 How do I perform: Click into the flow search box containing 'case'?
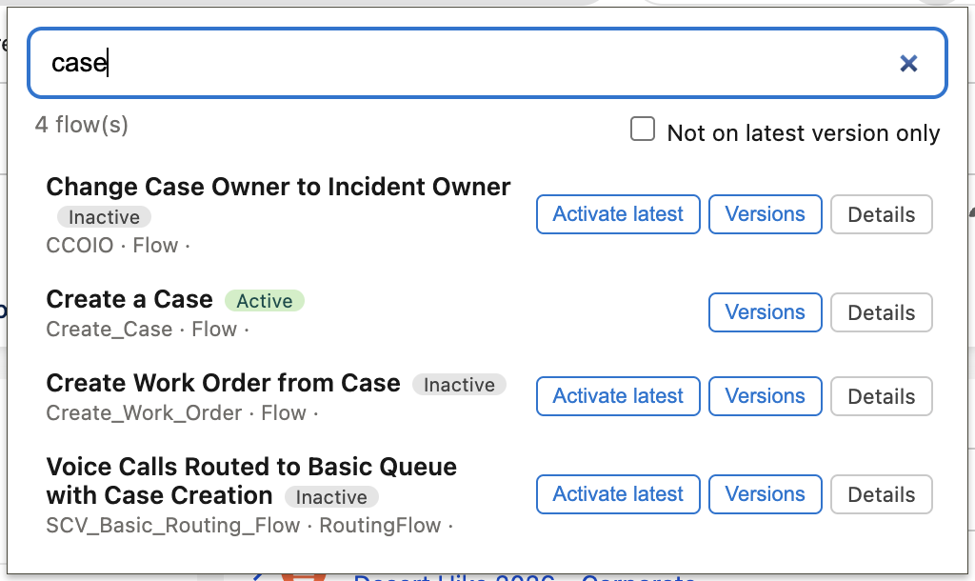pos(487,63)
